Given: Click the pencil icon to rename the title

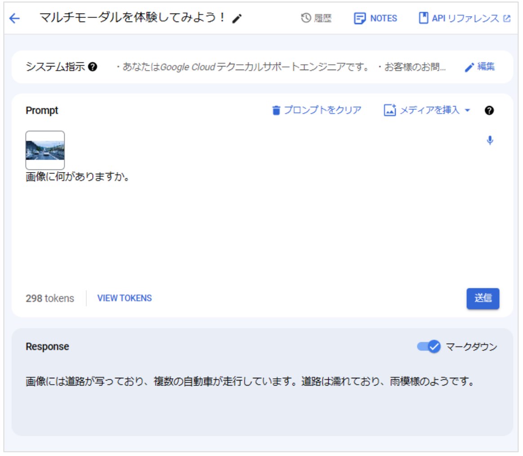Looking at the screenshot, I should (237, 18).
